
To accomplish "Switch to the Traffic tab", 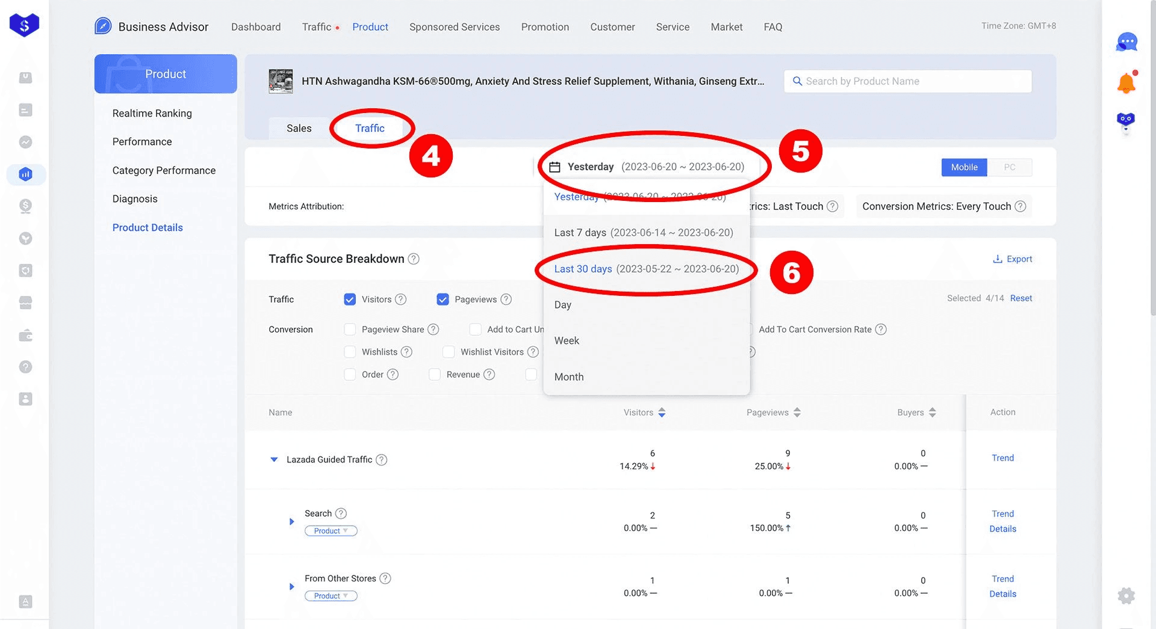I will pos(370,128).
